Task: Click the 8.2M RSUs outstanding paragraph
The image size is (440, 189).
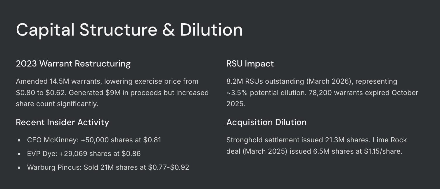Action: click(x=322, y=92)
